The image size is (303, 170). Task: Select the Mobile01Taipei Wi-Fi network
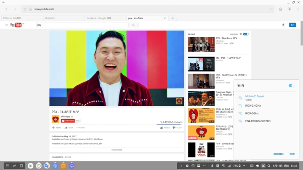coord(266,98)
